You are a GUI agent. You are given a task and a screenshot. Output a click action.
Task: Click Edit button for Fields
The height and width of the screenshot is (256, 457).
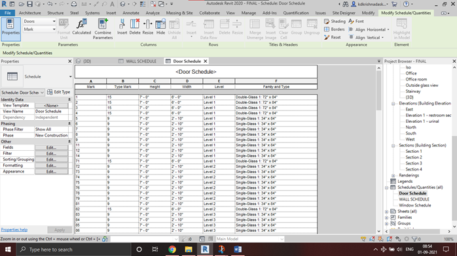coord(51,148)
